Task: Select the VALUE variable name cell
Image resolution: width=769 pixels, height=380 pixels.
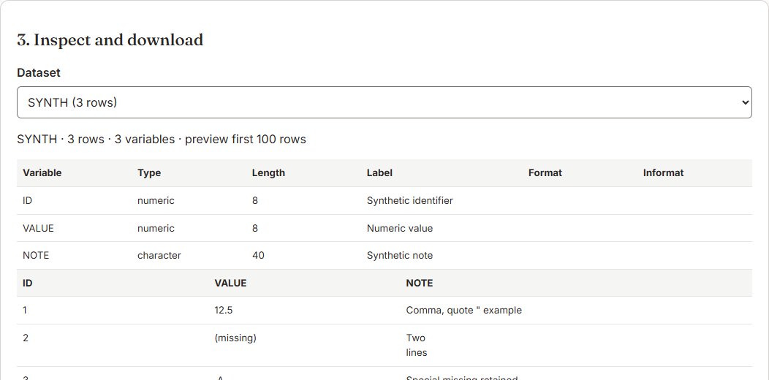Action: pos(38,228)
